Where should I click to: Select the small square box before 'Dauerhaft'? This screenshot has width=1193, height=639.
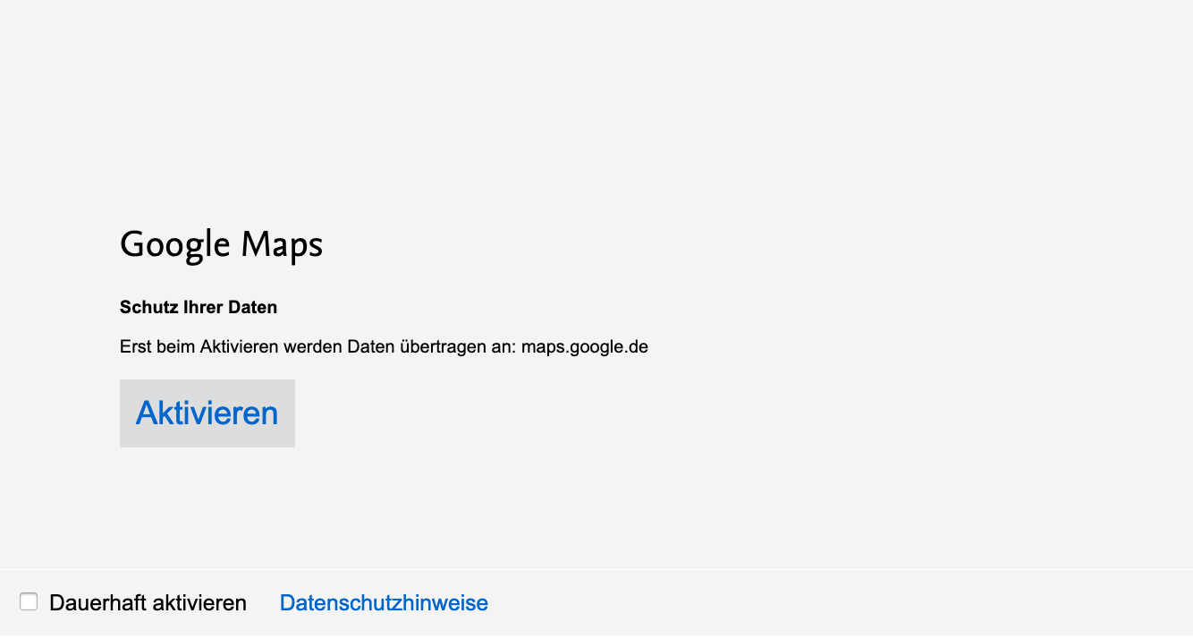tap(29, 602)
